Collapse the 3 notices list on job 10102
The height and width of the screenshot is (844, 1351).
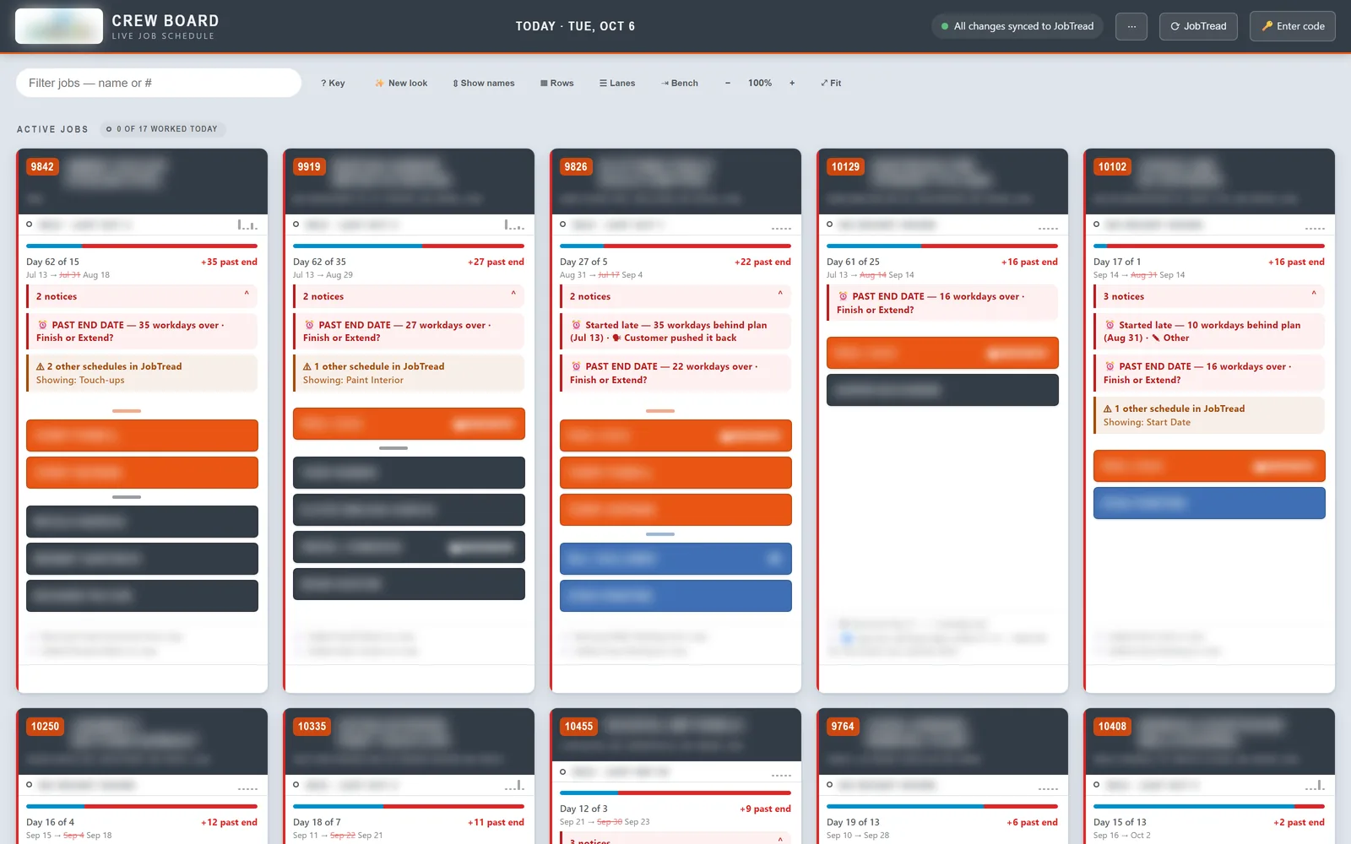tap(1209, 296)
